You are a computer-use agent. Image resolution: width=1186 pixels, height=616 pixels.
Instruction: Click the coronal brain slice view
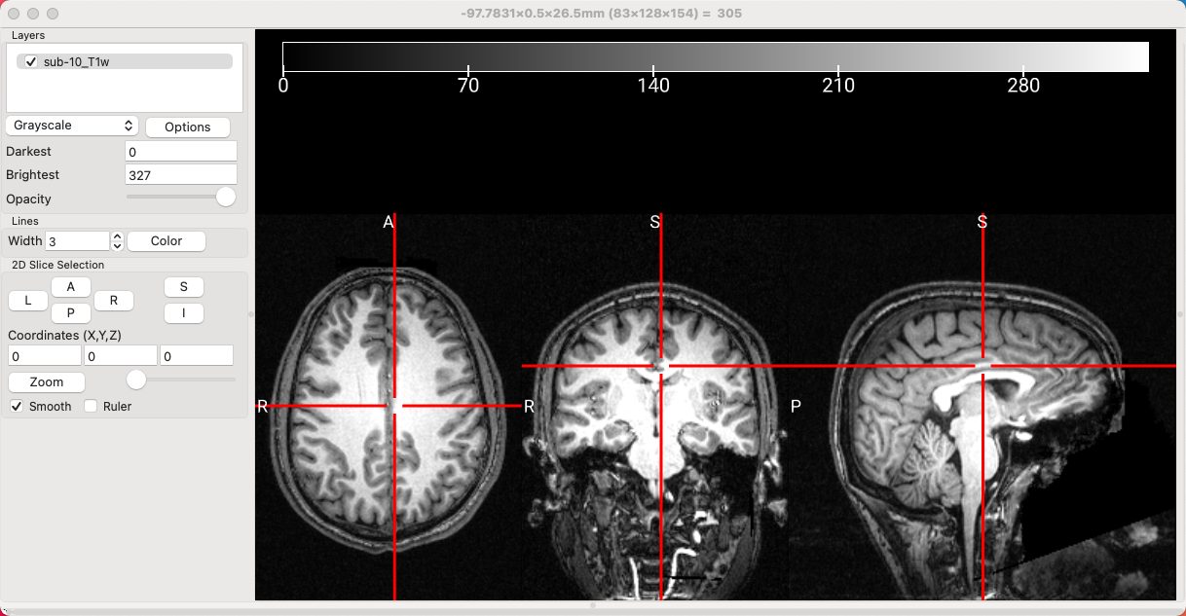point(655,406)
